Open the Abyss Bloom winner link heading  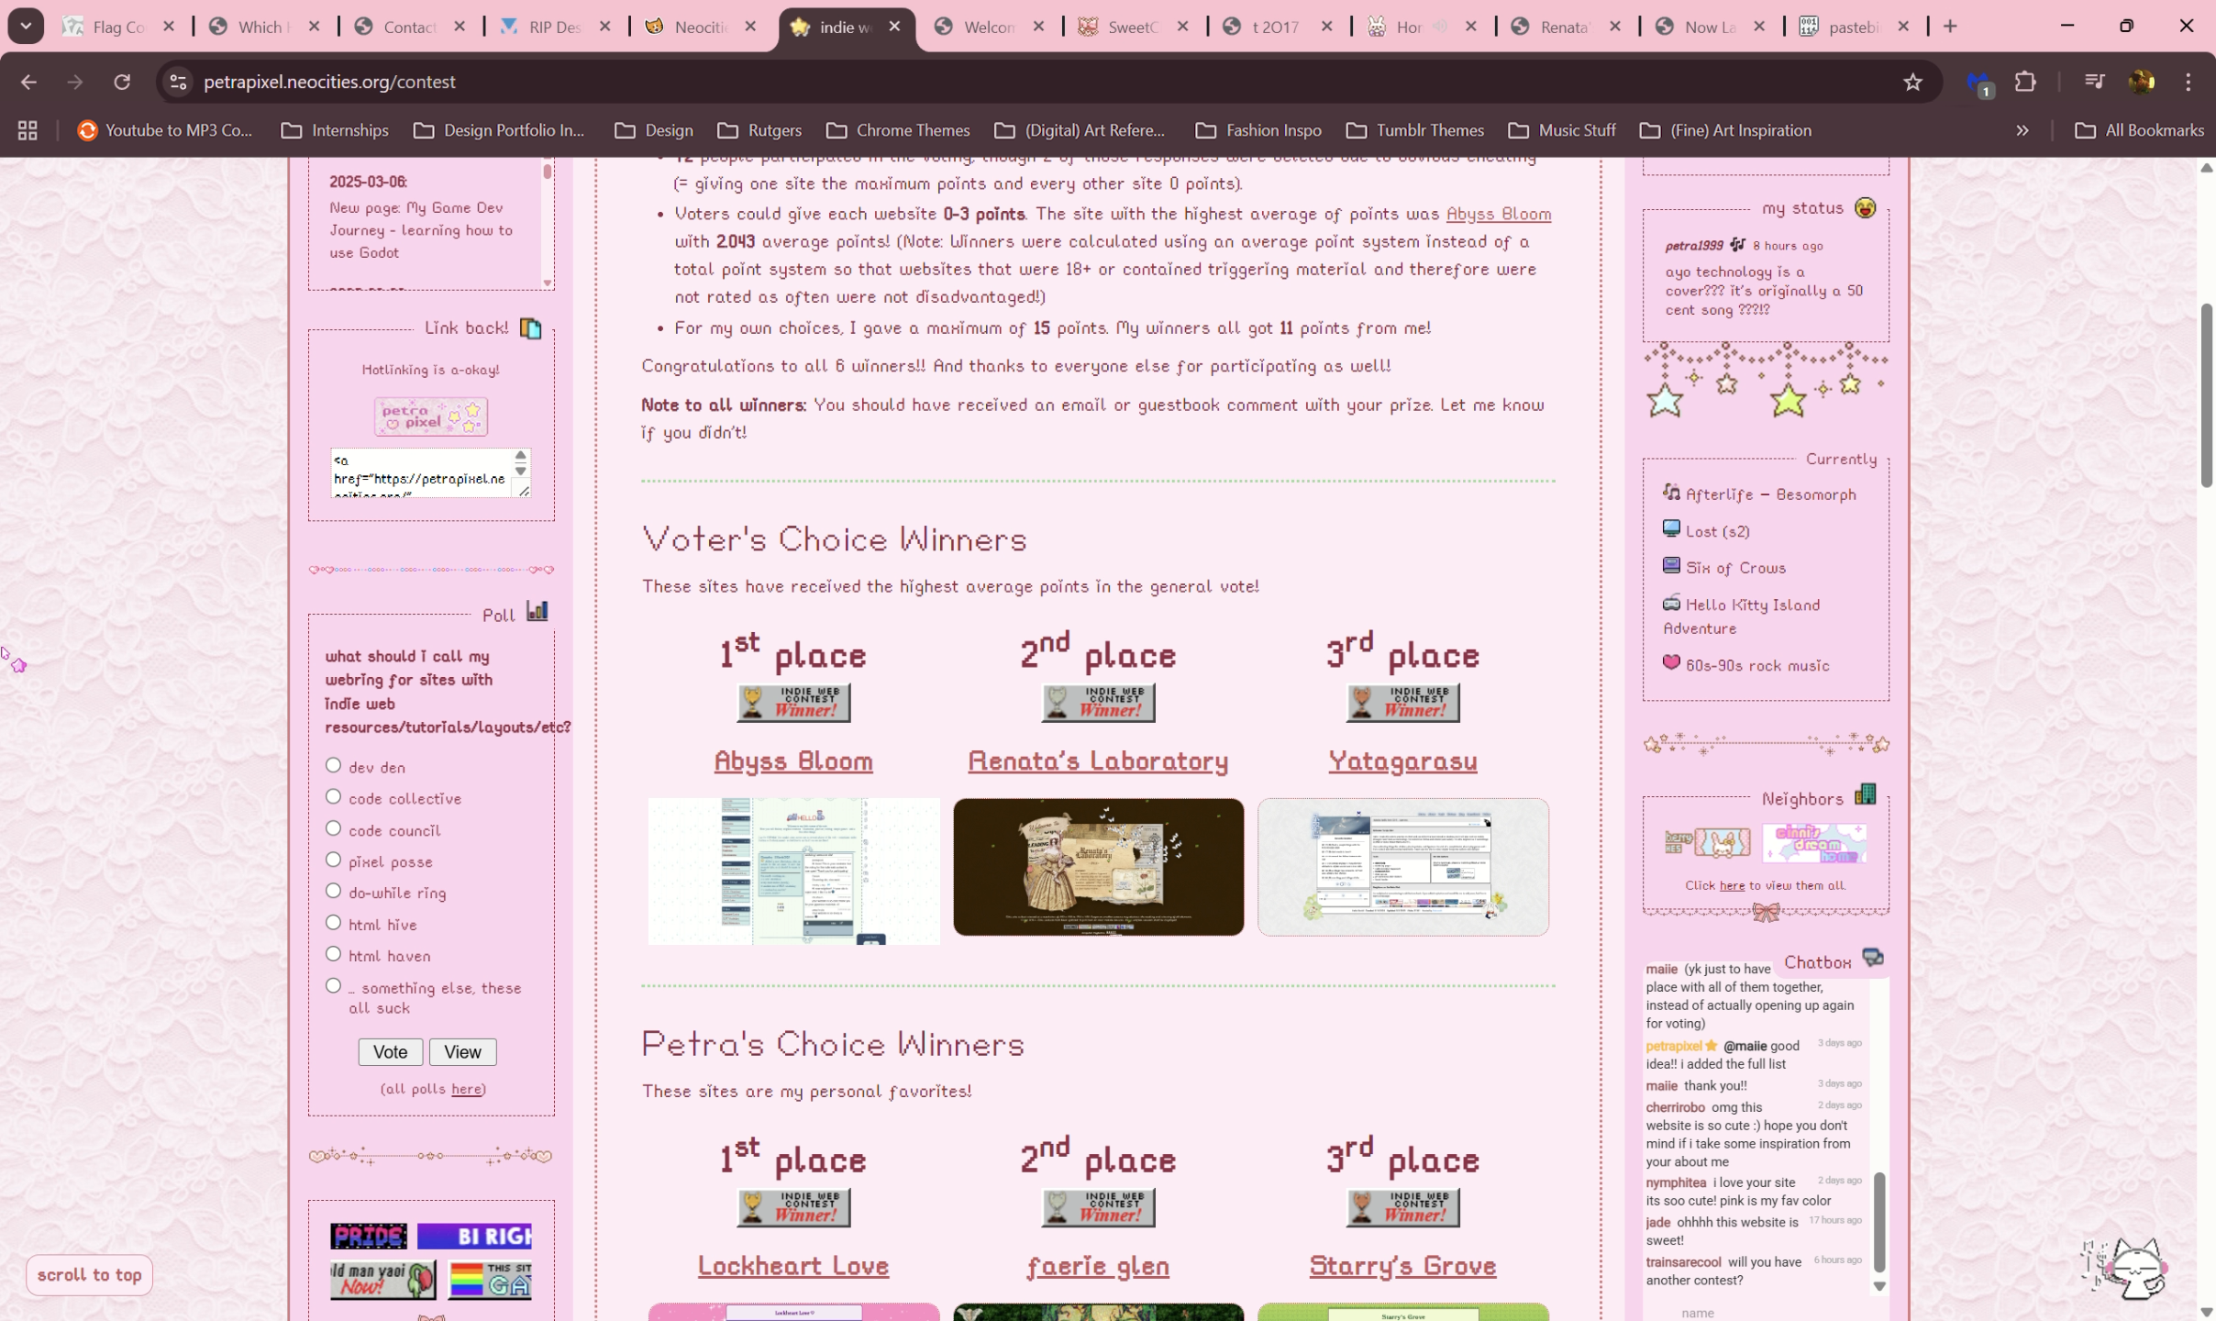793,760
